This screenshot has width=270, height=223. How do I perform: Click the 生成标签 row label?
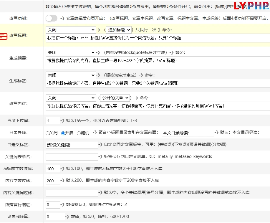point(19,81)
